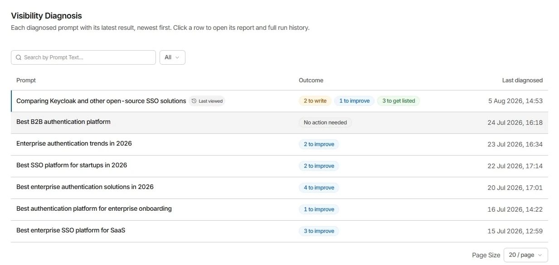Open the All filter dropdown

coord(172,57)
